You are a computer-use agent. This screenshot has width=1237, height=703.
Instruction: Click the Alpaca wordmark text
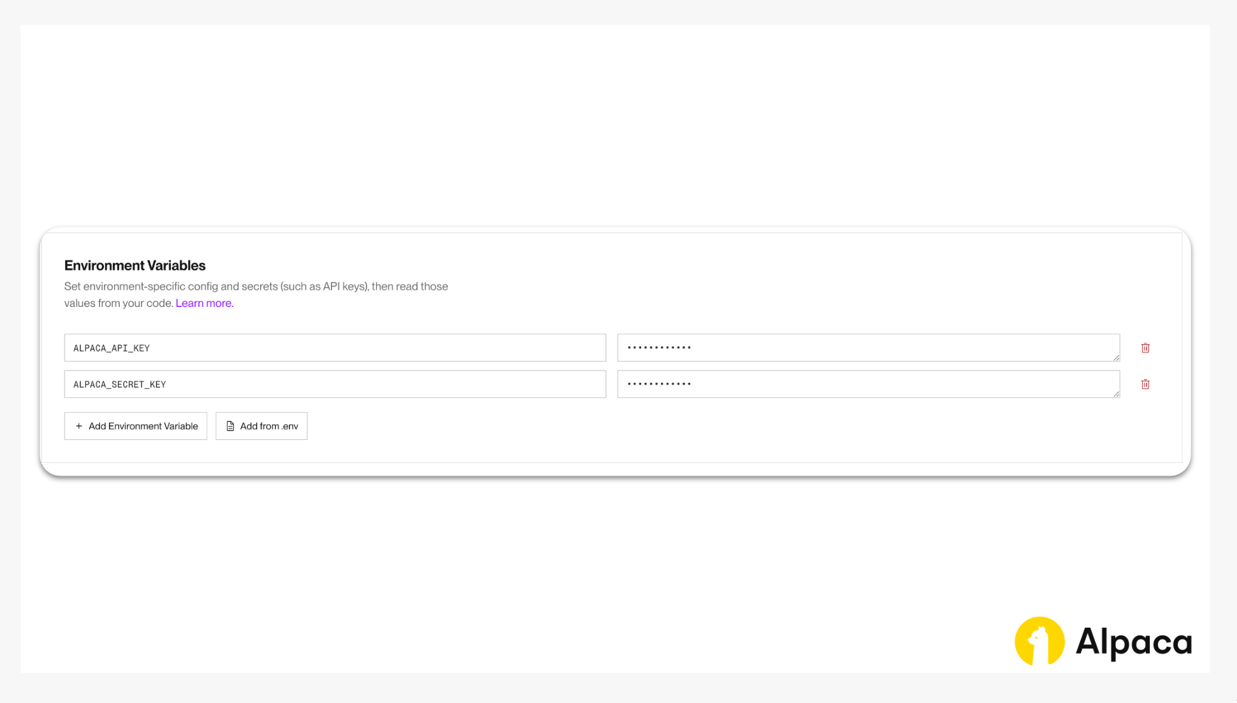[x=1133, y=641]
